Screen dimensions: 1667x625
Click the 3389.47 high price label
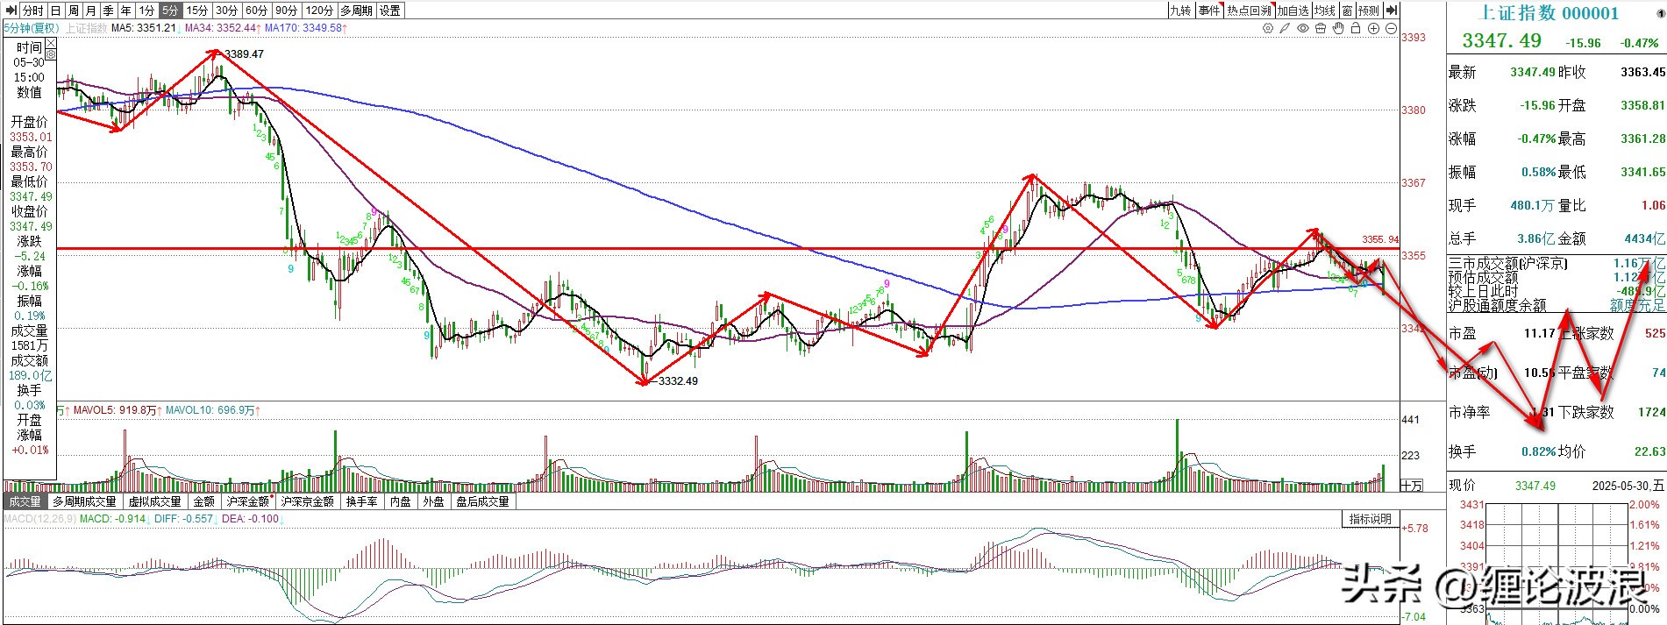coord(244,54)
